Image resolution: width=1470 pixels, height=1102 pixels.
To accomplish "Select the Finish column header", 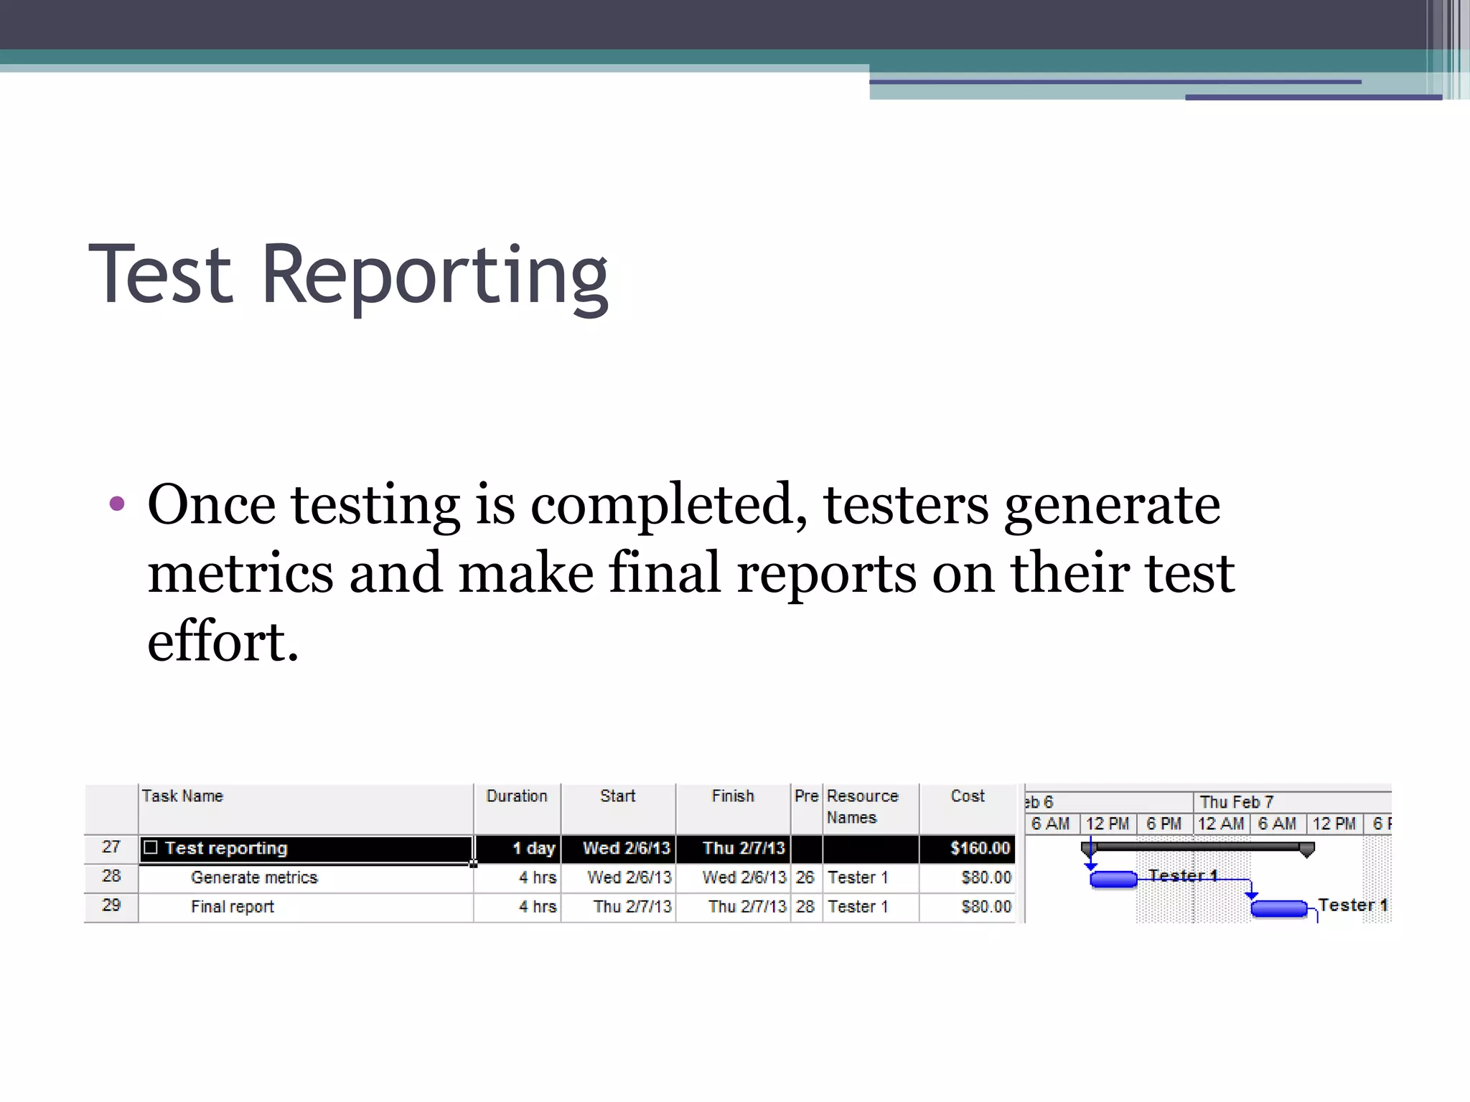I will [x=733, y=809].
